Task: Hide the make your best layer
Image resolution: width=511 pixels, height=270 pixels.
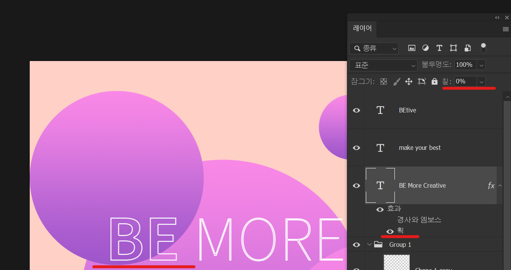Action: pyautogui.click(x=356, y=148)
